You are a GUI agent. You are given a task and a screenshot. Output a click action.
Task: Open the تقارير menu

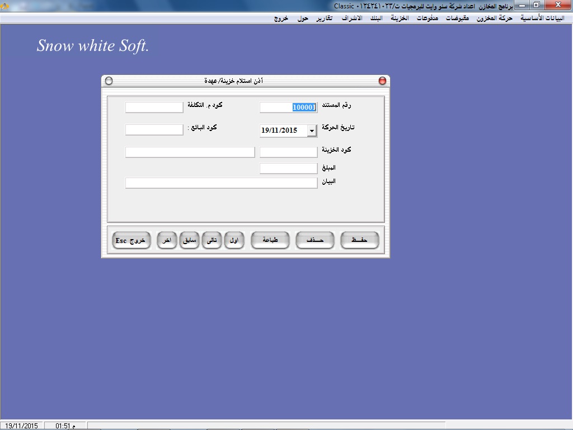click(323, 18)
